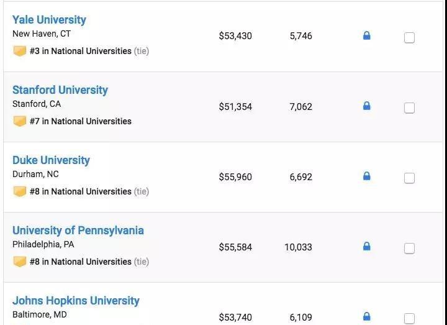Open the University of Pennsylvania link
This screenshot has width=447, height=325.
pos(78,231)
